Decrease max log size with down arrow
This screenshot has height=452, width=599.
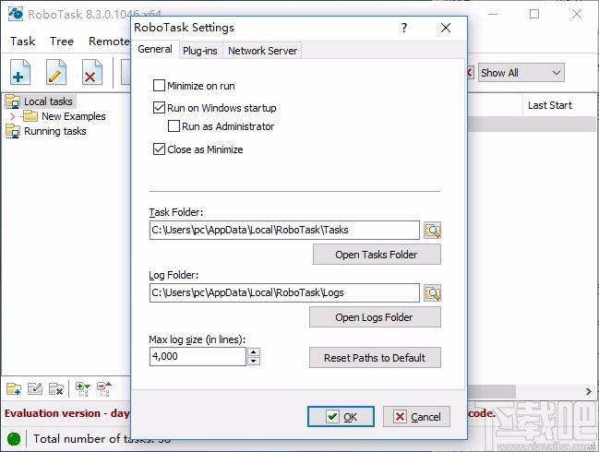point(254,361)
